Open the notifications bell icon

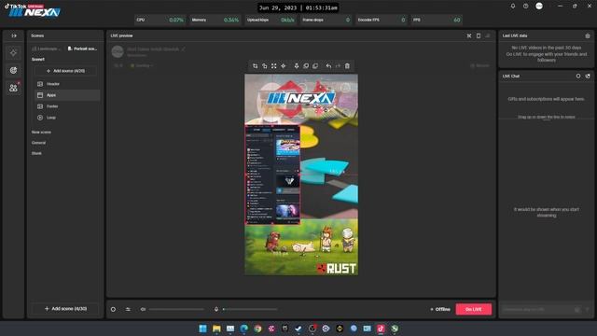[513, 7]
